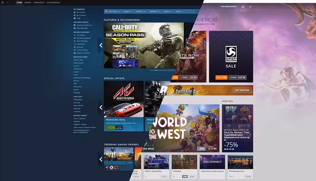
Task: Click GET FOR FREE on Saints Row 2
Action: pyautogui.click(x=242, y=90)
